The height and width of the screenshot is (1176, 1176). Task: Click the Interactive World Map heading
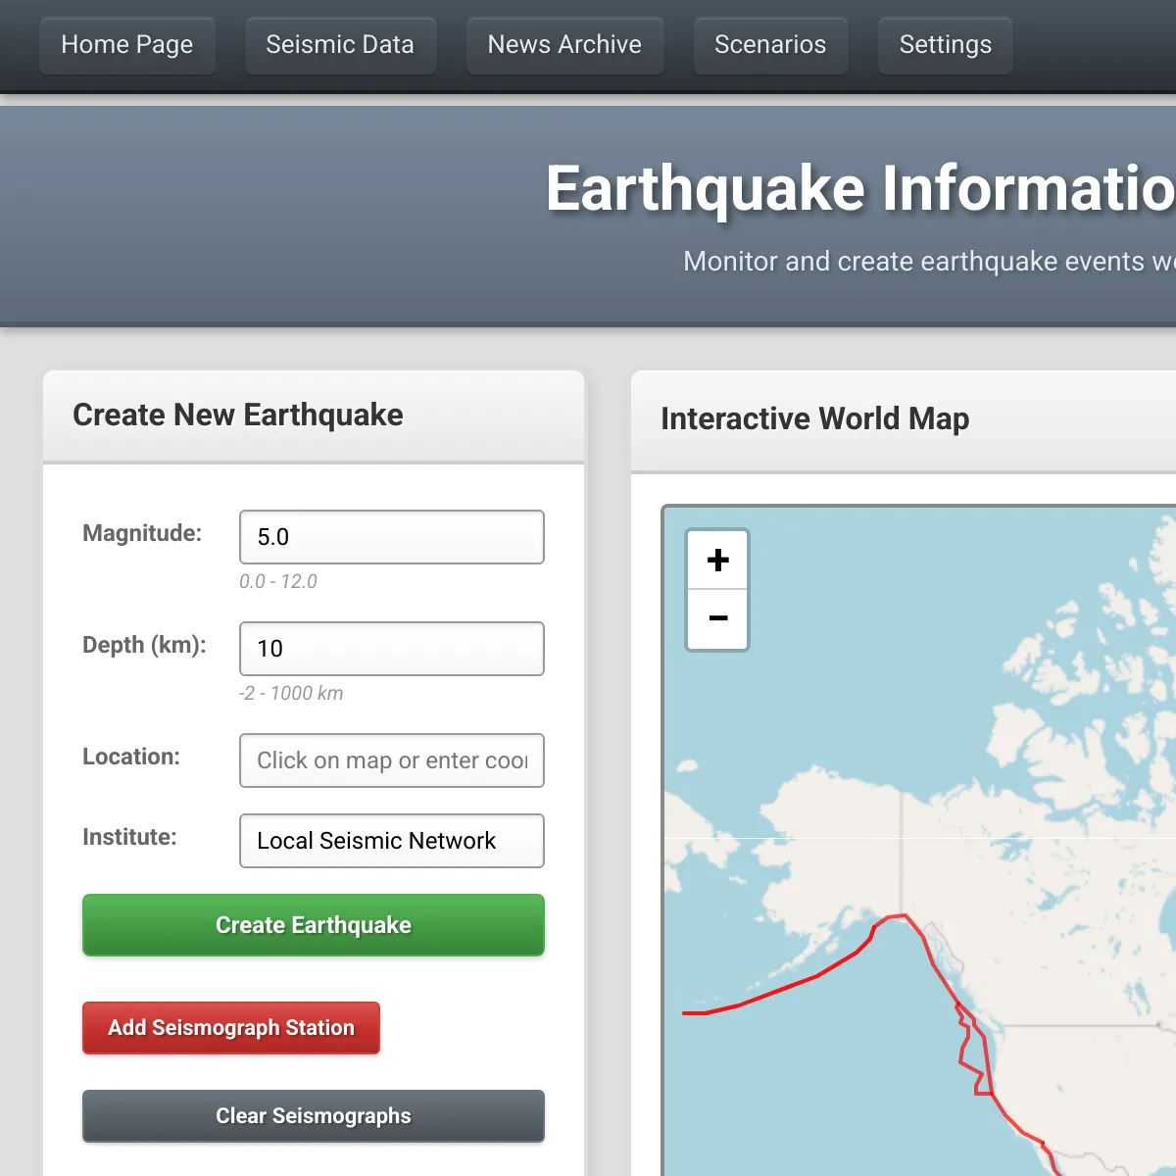point(814,418)
